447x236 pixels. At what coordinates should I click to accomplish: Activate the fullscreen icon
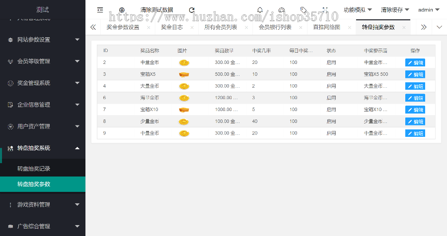[x=325, y=10]
